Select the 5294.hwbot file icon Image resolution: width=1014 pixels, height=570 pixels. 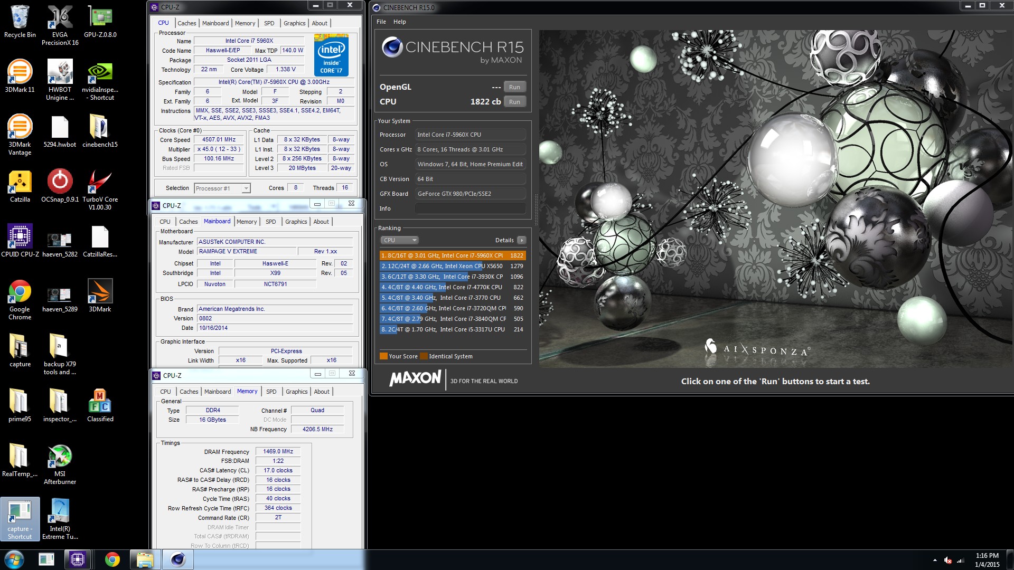60,131
